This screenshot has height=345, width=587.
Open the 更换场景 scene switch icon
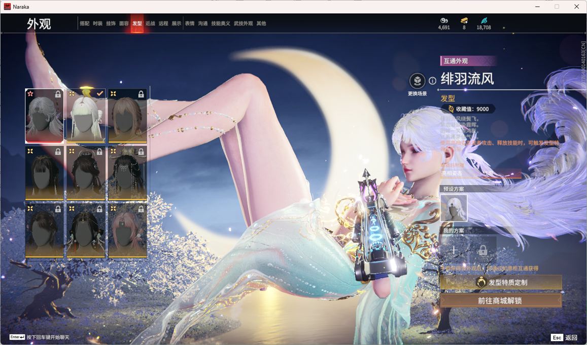417,81
